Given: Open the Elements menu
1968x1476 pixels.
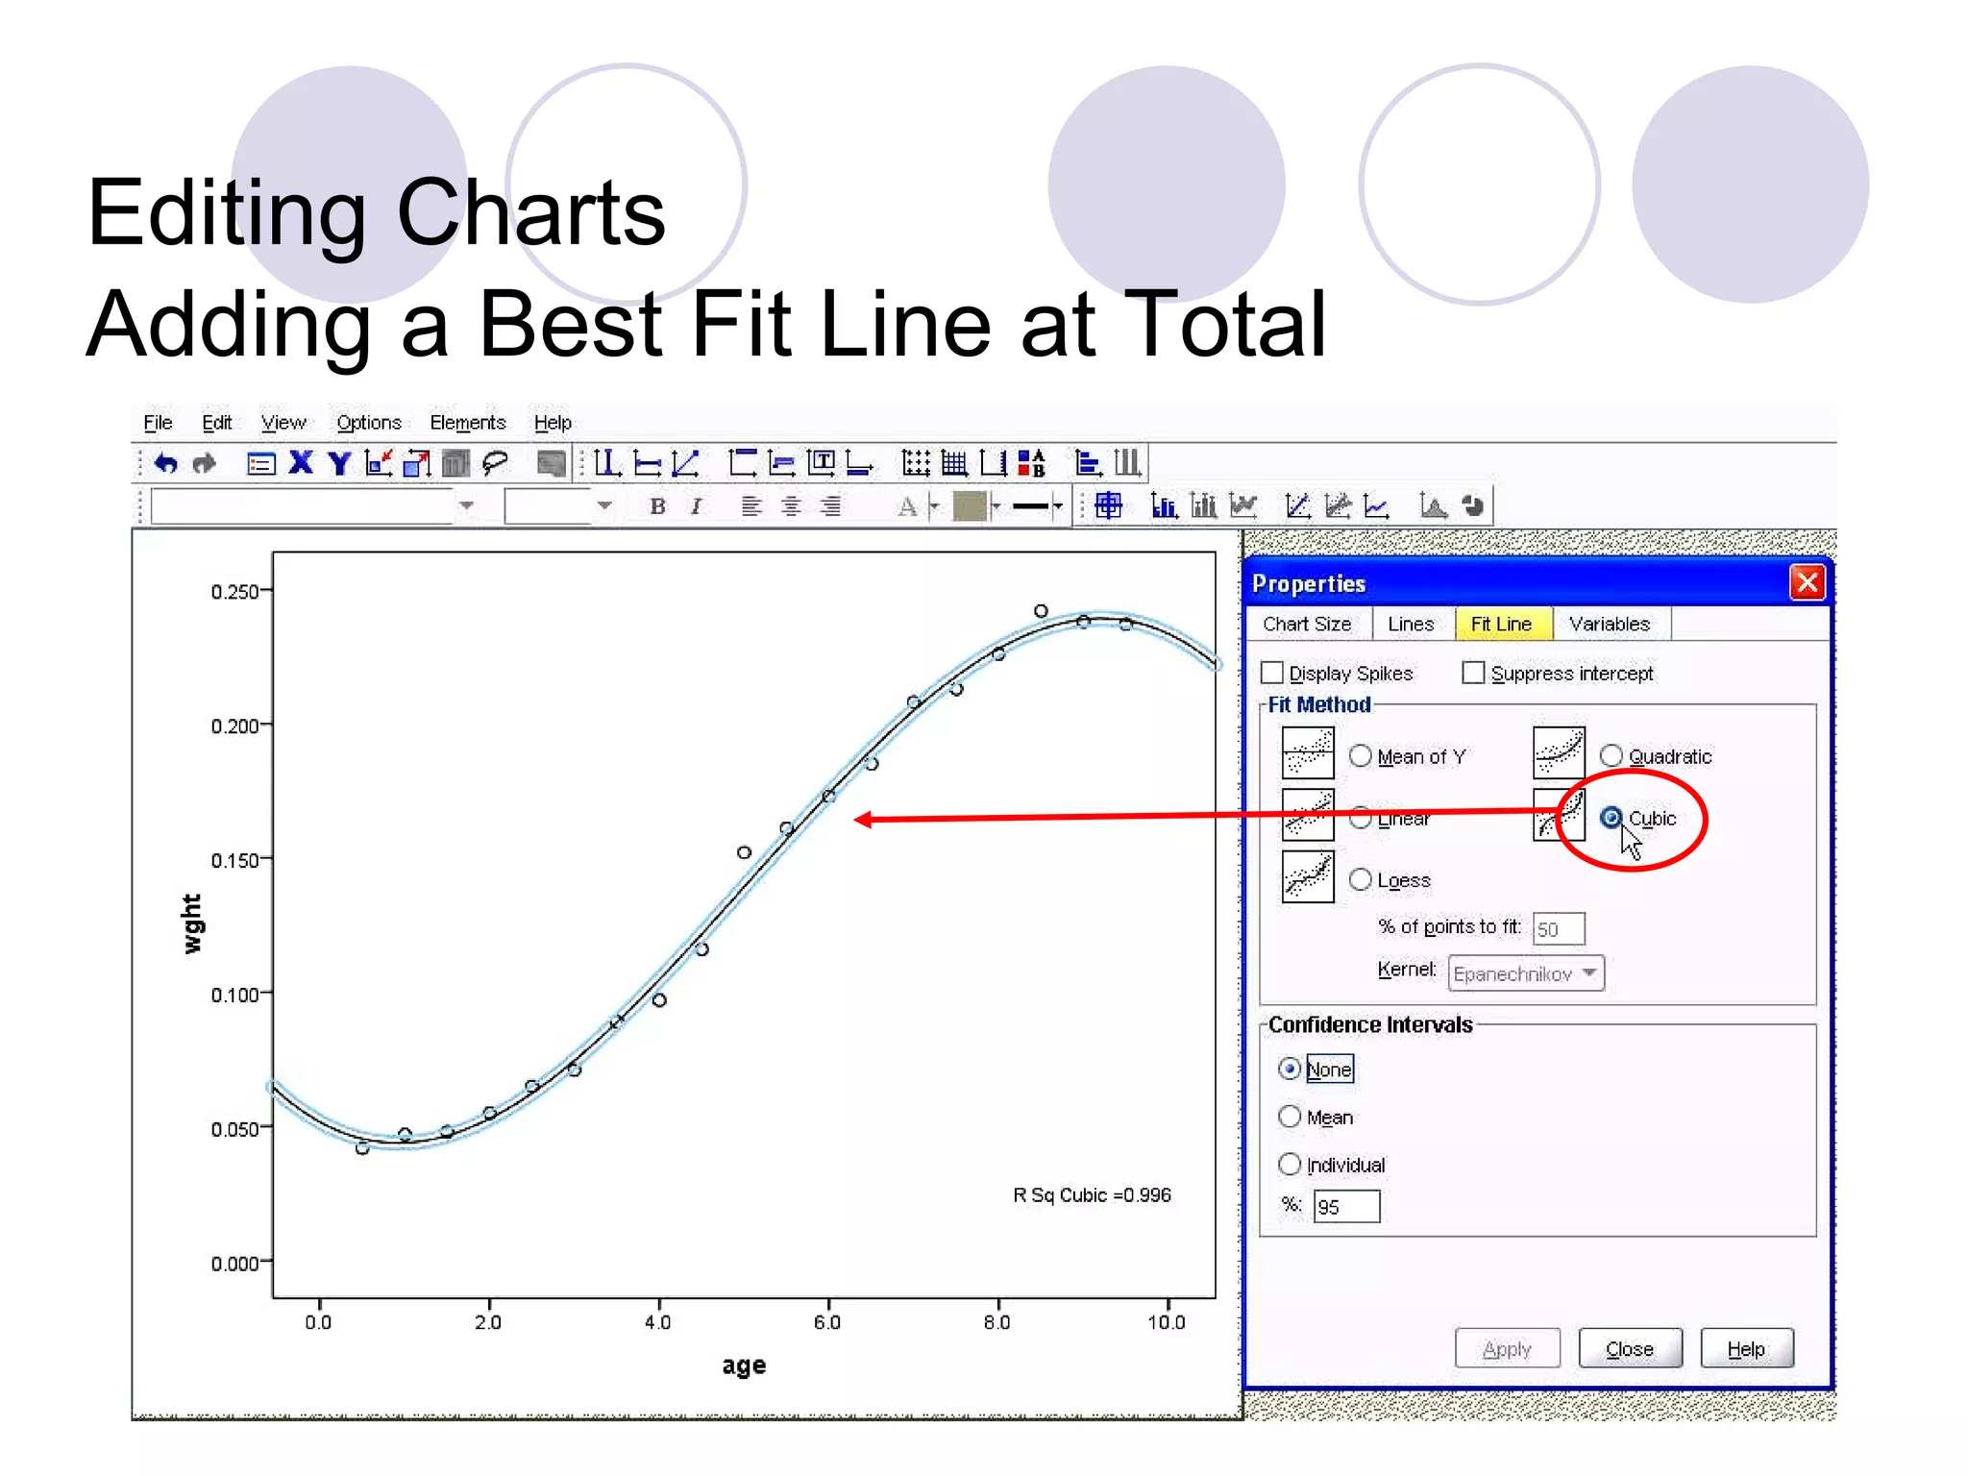Looking at the screenshot, I should pos(467,423).
